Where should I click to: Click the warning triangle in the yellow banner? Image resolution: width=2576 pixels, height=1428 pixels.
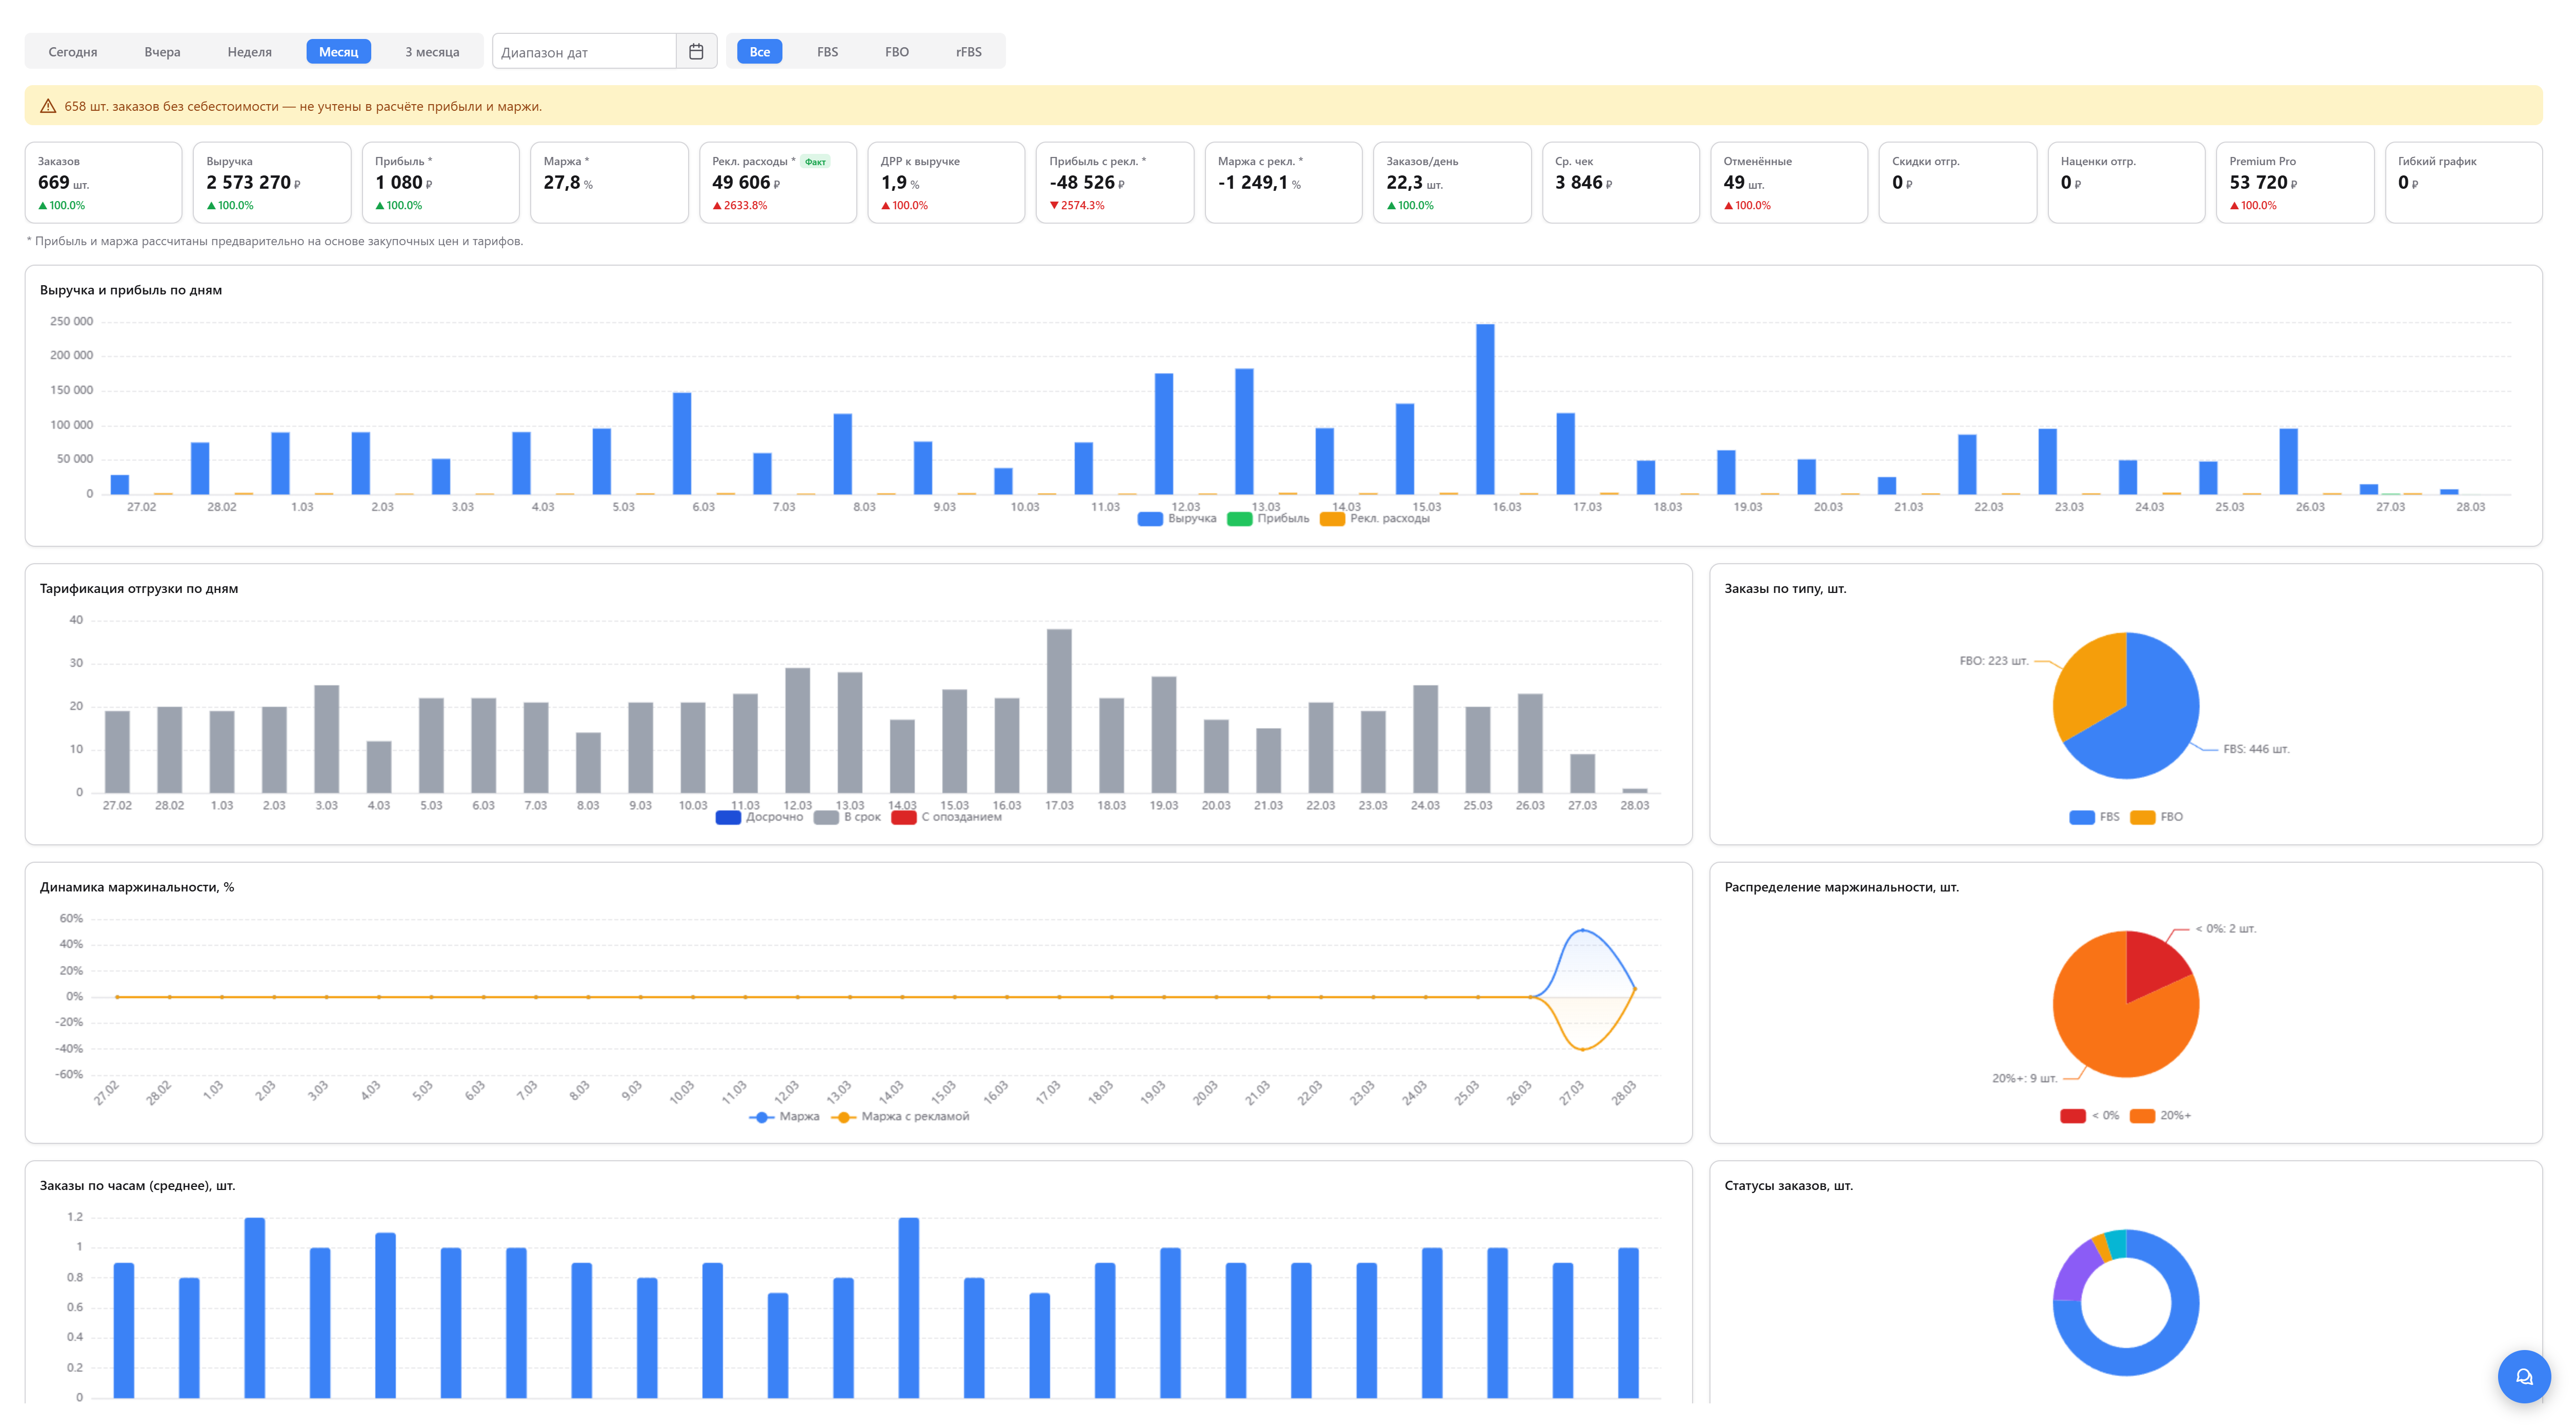tap(47, 105)
